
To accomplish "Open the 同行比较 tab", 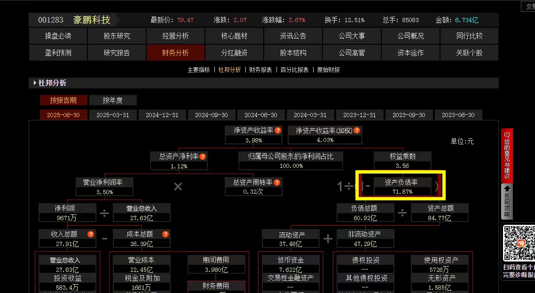I will tap(470, 36).
